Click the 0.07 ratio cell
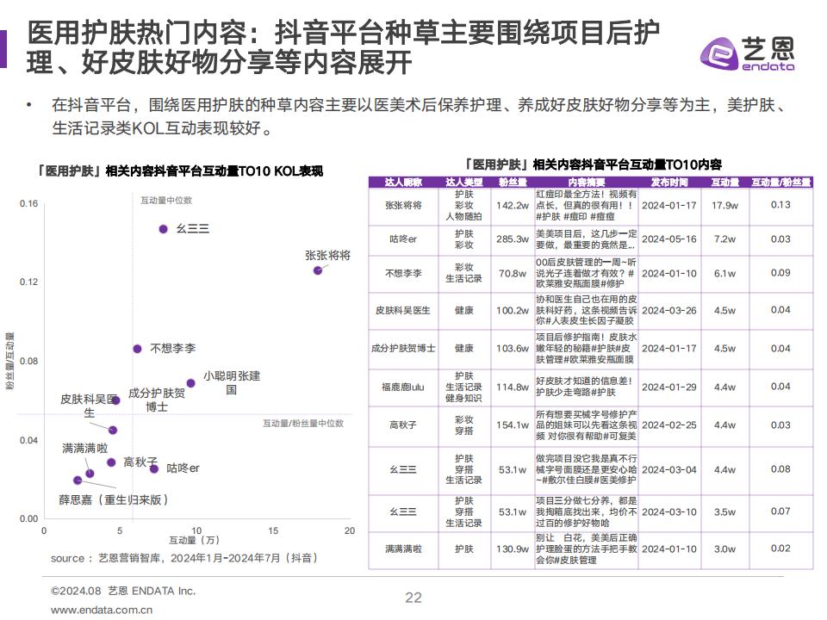This screenshot has height=620, width=827. tap(780, 512)
